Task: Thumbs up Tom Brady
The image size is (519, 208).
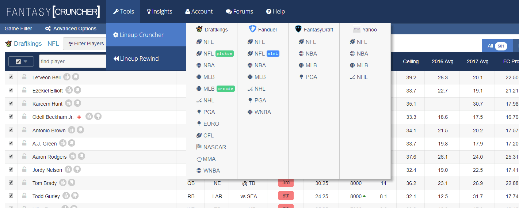Action: coord(63,182)
